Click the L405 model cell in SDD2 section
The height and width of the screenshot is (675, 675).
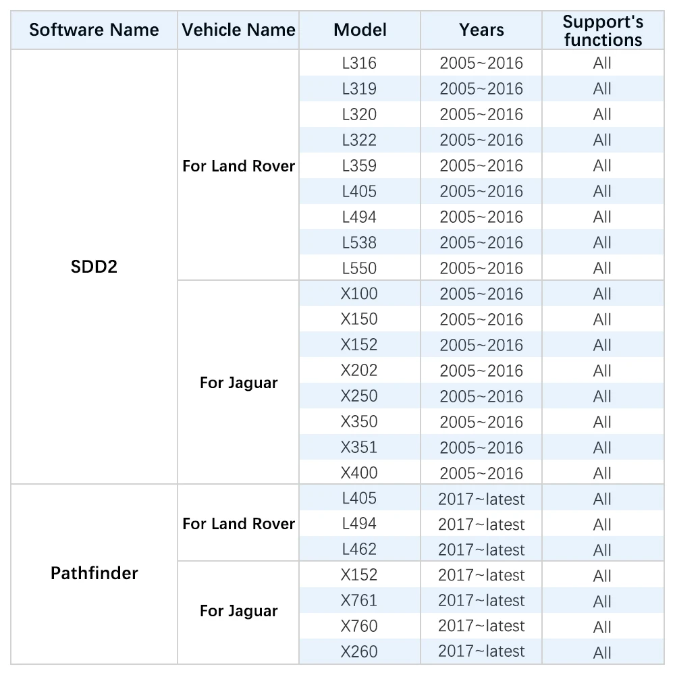[x=360, y=191]
